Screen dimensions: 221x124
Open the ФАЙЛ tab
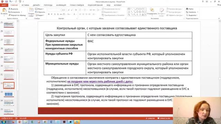coord(4,5)
